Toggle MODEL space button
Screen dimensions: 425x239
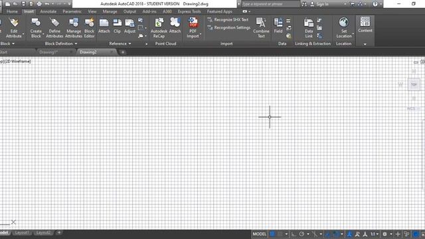(260, 234)
